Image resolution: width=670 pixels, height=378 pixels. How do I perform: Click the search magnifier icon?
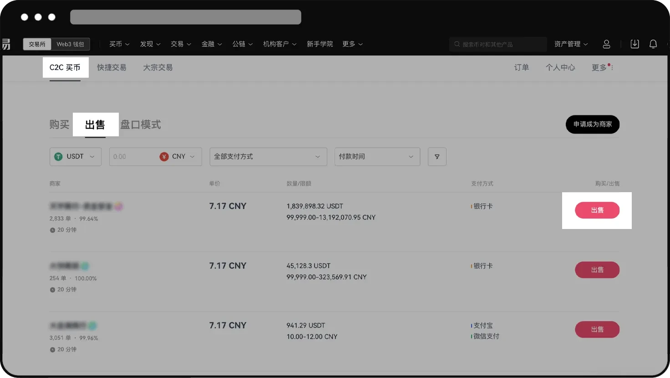[x=457, y=44]
